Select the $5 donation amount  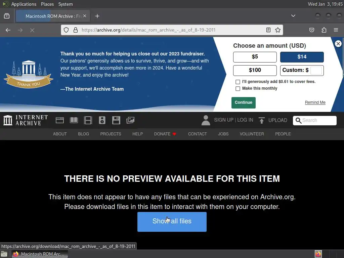click(x=255, y=57)
